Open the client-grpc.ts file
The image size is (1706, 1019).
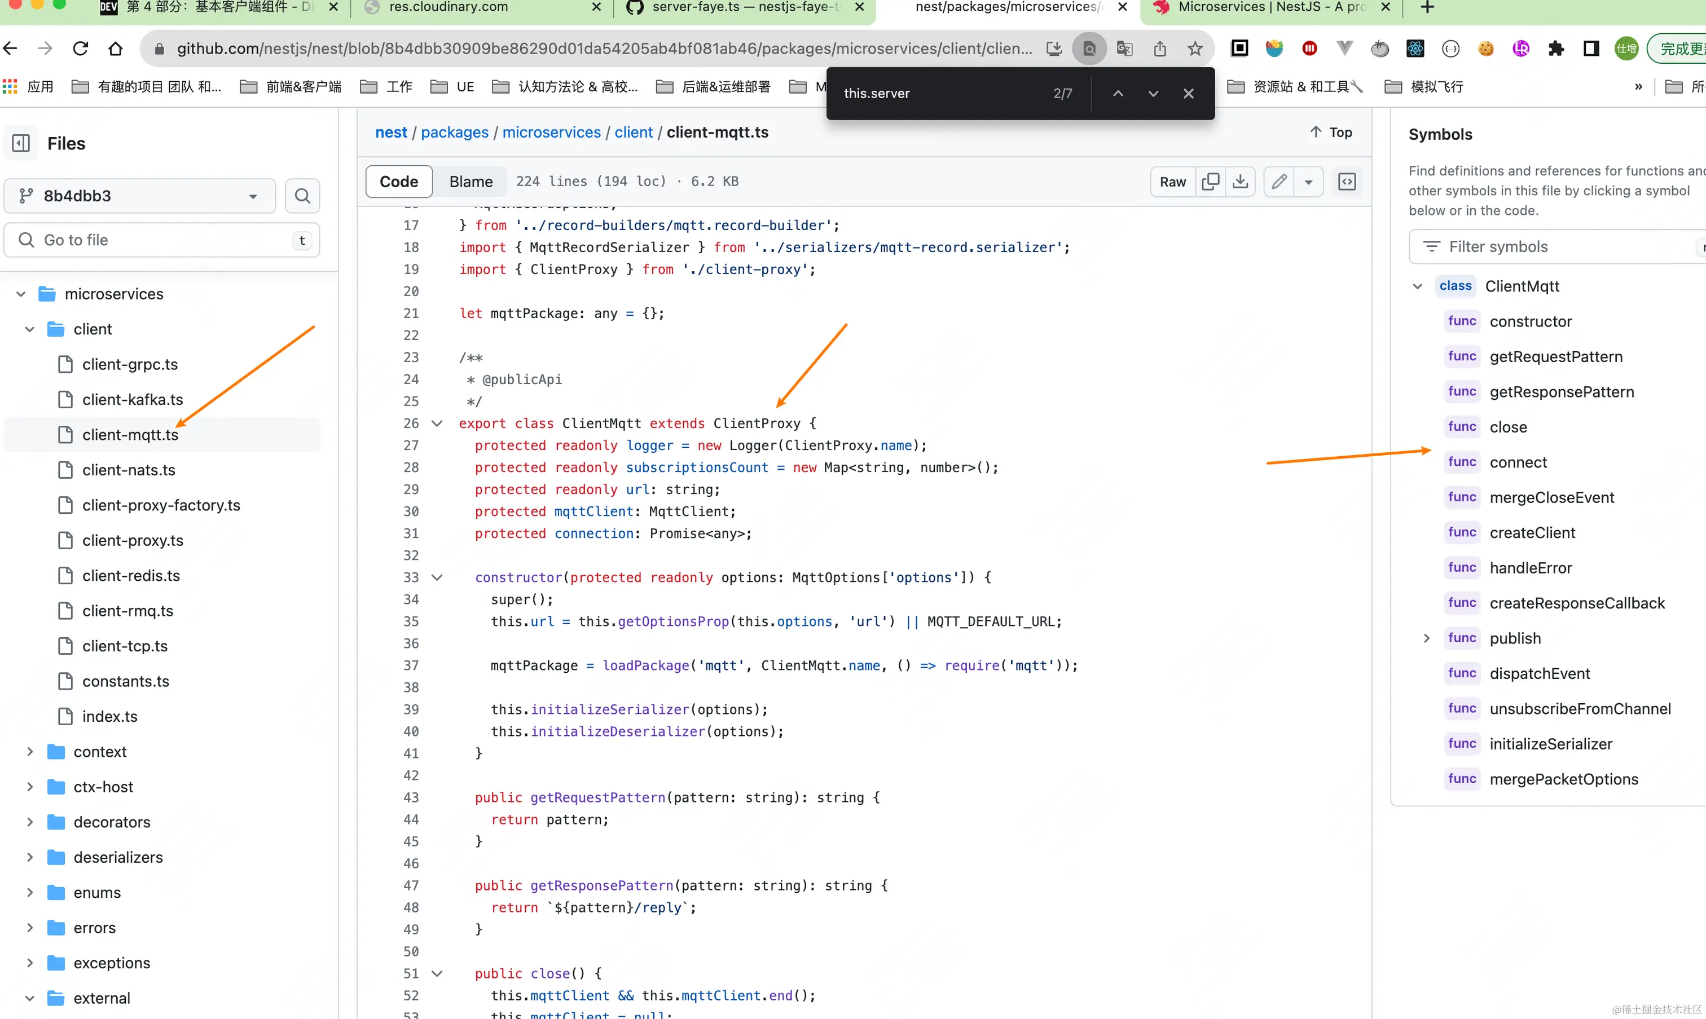click(x=130, y=365)
